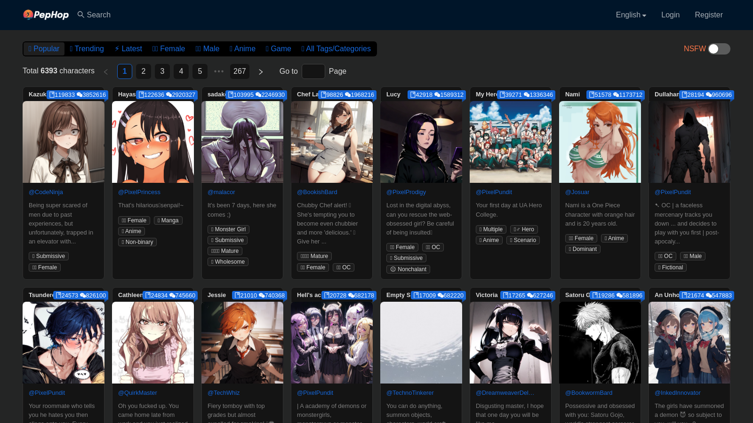Click the pagination ellipsis between 5 and 267
Image resolution: width=753 pixels, height=423 pixels.
pyautogui.click(x=219, y=71)
